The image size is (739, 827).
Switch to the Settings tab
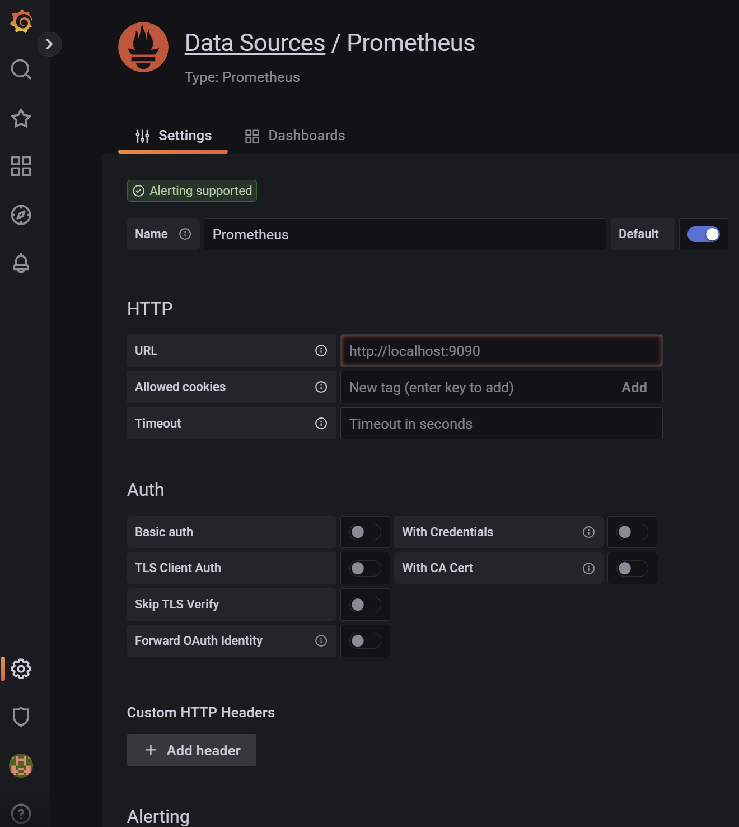click(173, 136)
